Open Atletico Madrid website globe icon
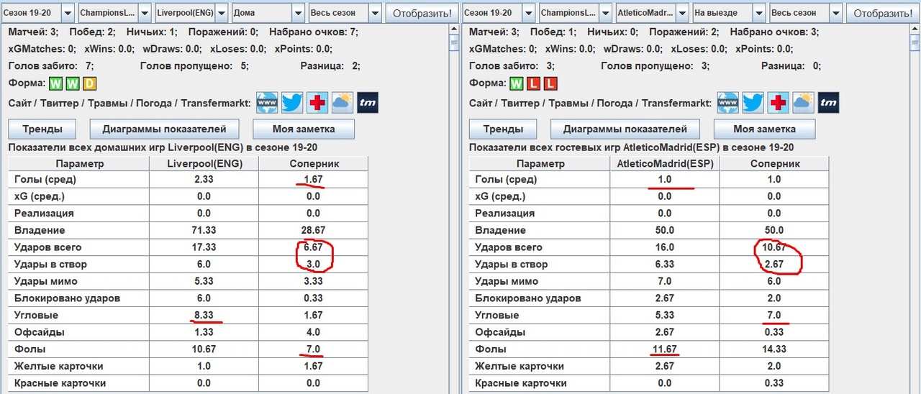 [727, 103]
